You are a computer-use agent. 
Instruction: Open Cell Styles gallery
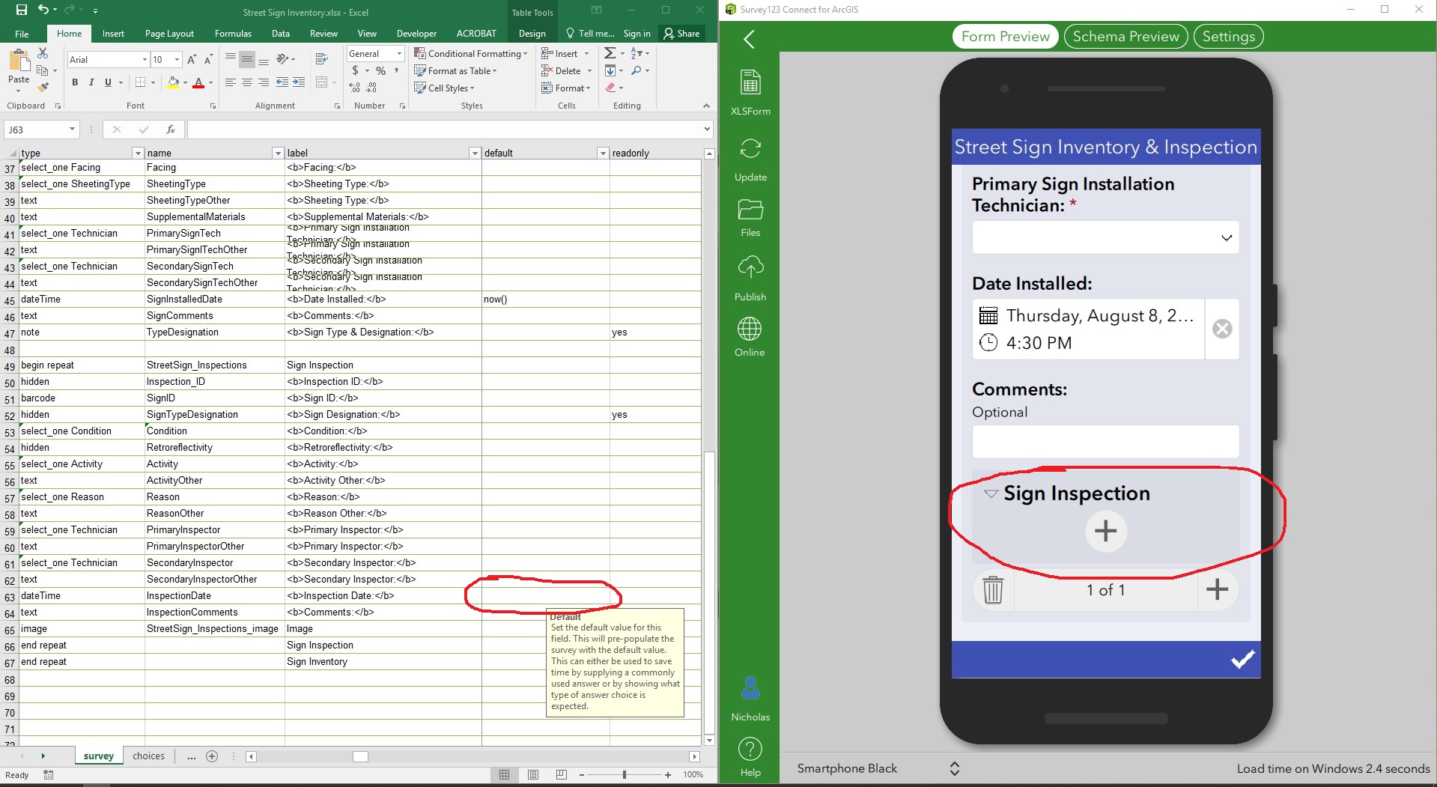pos(445,88)
